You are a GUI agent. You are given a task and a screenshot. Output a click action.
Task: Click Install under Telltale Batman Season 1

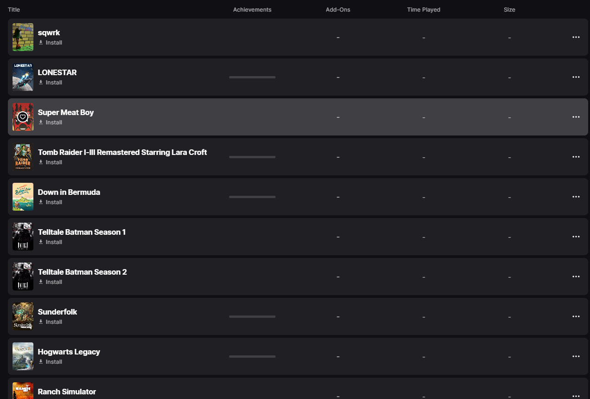click(50, 242)
